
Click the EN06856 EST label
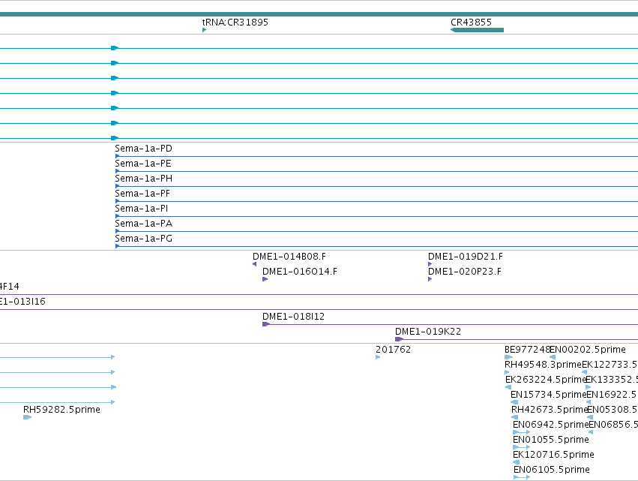(x=613, y=425)
